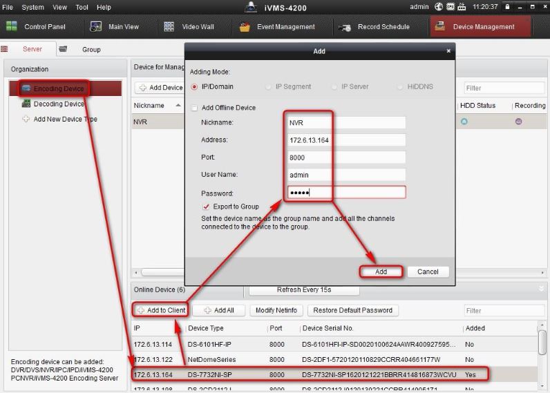Click the Add to Client button

[161, 310]
